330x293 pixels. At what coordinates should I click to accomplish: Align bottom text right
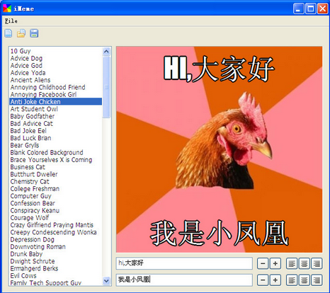317,280
